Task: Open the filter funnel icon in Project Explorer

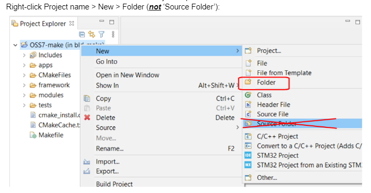Action: 102,35
